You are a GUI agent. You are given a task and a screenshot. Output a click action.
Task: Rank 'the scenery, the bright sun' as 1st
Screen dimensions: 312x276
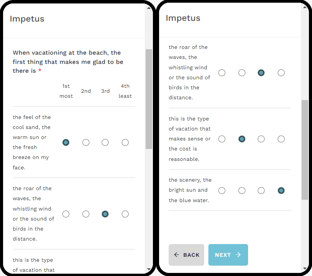tap(222, 191)
